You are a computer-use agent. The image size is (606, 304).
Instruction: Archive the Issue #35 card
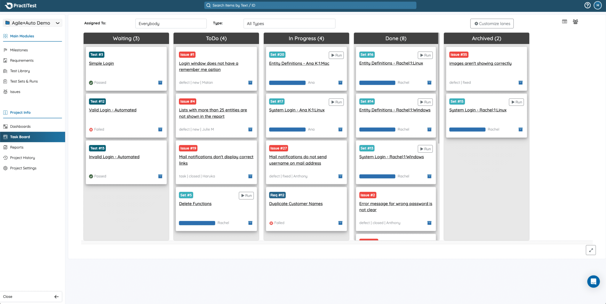(520, 83)
